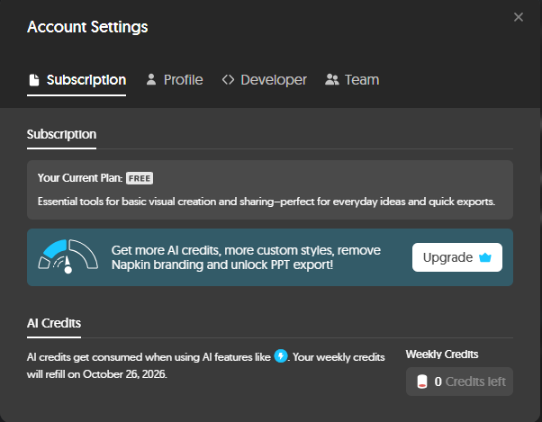
Task: Click the empty credits battery icon
Action: pos(422,382)
